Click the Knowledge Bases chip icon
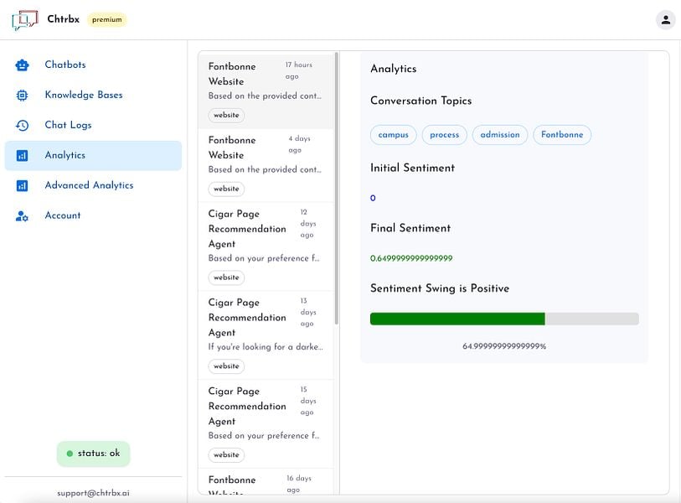This screenshot has height=503, width=681. point(22,96)
